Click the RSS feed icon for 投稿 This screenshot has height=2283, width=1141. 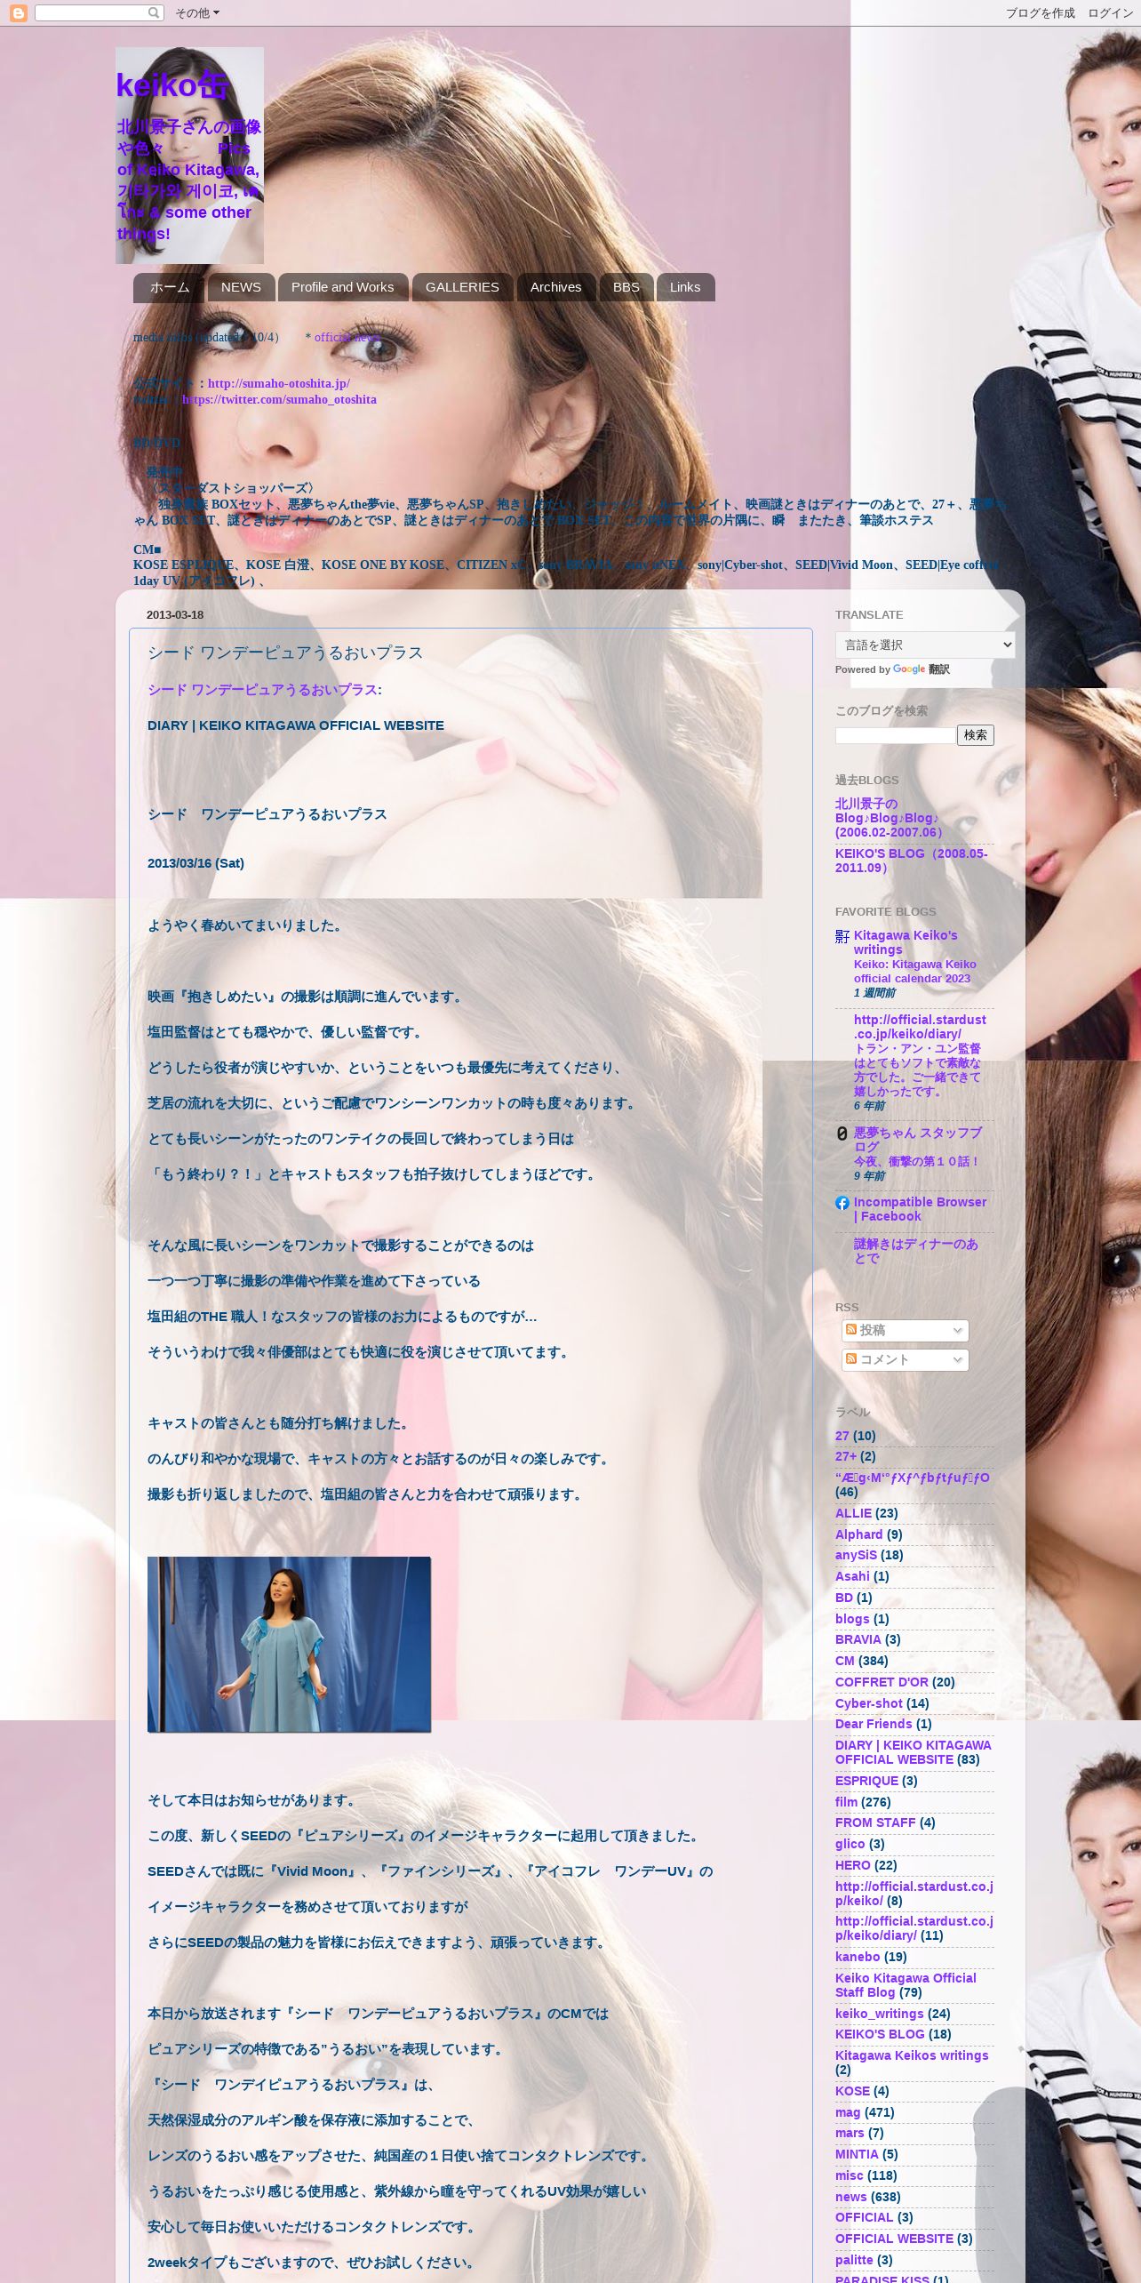pos(851,1329)
